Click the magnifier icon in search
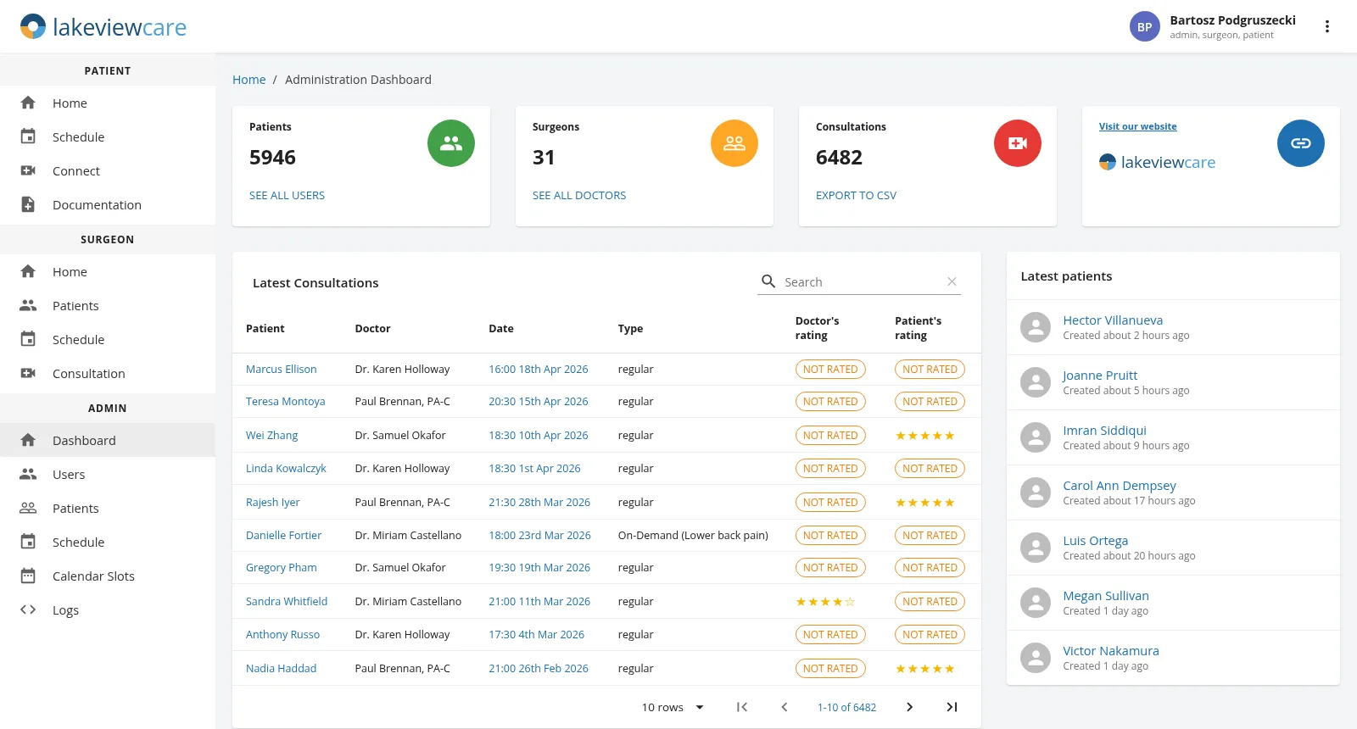1357x729 pixels. (x=768, y=281)
